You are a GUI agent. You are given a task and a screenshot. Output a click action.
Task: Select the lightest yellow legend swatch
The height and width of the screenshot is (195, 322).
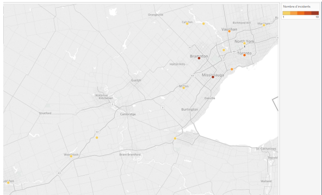[287, 13]
